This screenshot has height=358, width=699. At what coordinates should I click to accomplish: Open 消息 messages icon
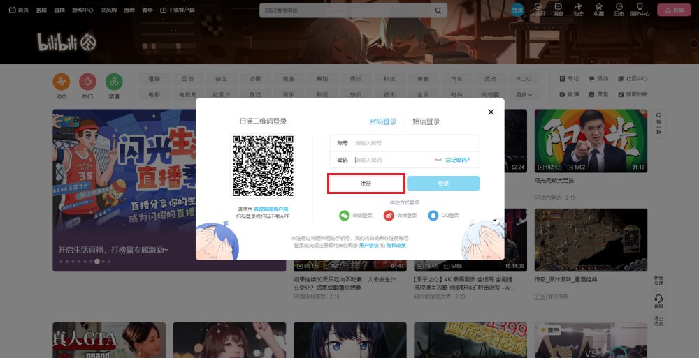[558, 9]
